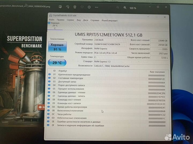Click status dot of row 04 Порог доступного запаса
This screenshot has width=193, height=144.
(x=49, y=85)
